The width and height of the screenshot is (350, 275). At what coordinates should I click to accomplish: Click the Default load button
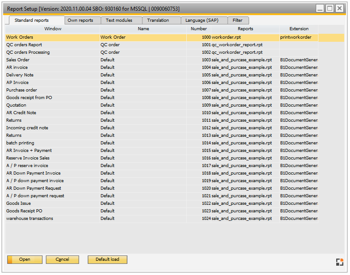(107, 259)
